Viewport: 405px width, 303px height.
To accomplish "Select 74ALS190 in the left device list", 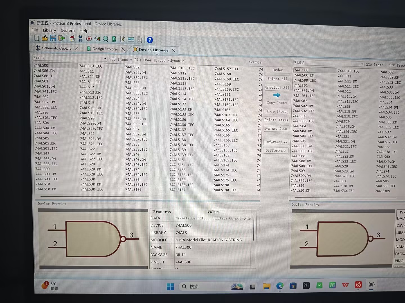I will click(x=221, y=185).
